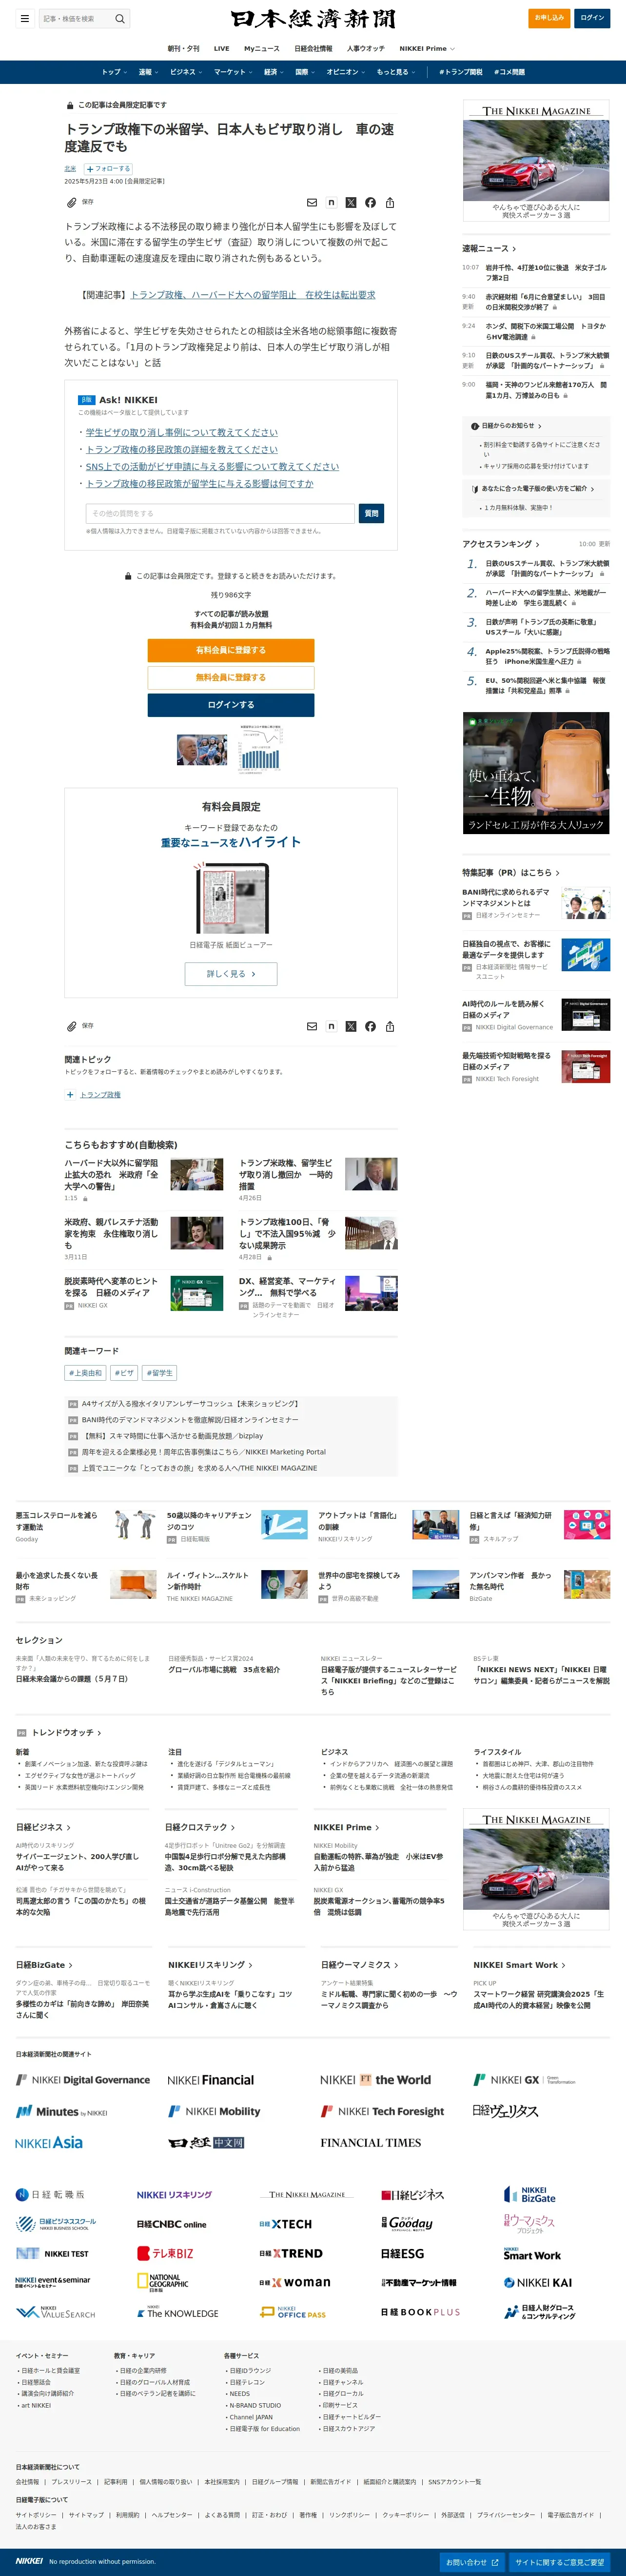
Task: Click the 有料会員に登録する button
Action: 231,650
